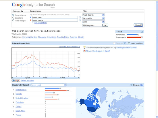Select the Time Ranges compare option

point(13,20)
